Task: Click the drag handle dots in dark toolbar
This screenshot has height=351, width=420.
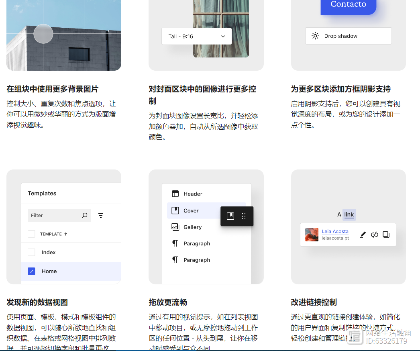Action: 244,216
